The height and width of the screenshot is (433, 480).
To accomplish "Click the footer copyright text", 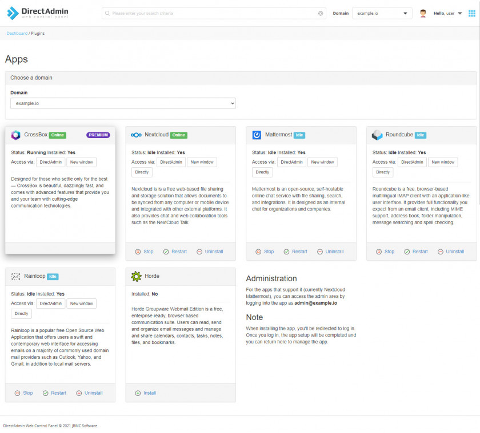I will click(50, 426).
